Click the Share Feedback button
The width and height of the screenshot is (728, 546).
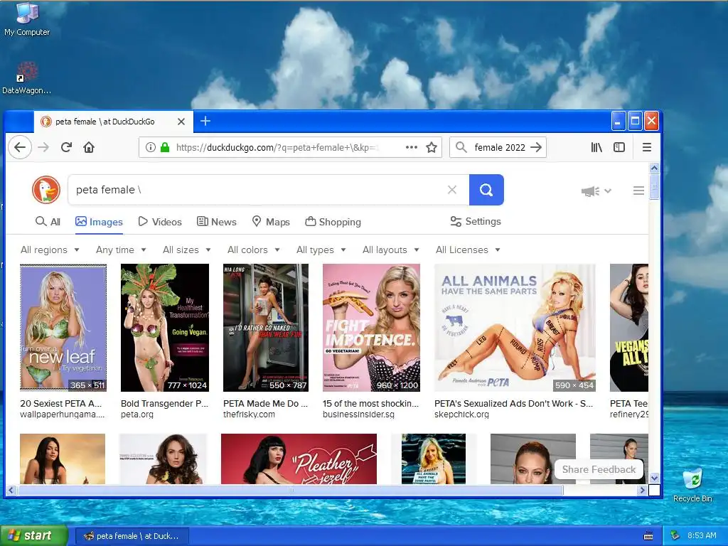pos(599,469)
